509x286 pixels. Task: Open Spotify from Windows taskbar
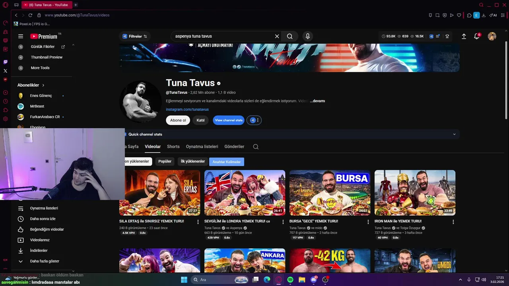290,280
